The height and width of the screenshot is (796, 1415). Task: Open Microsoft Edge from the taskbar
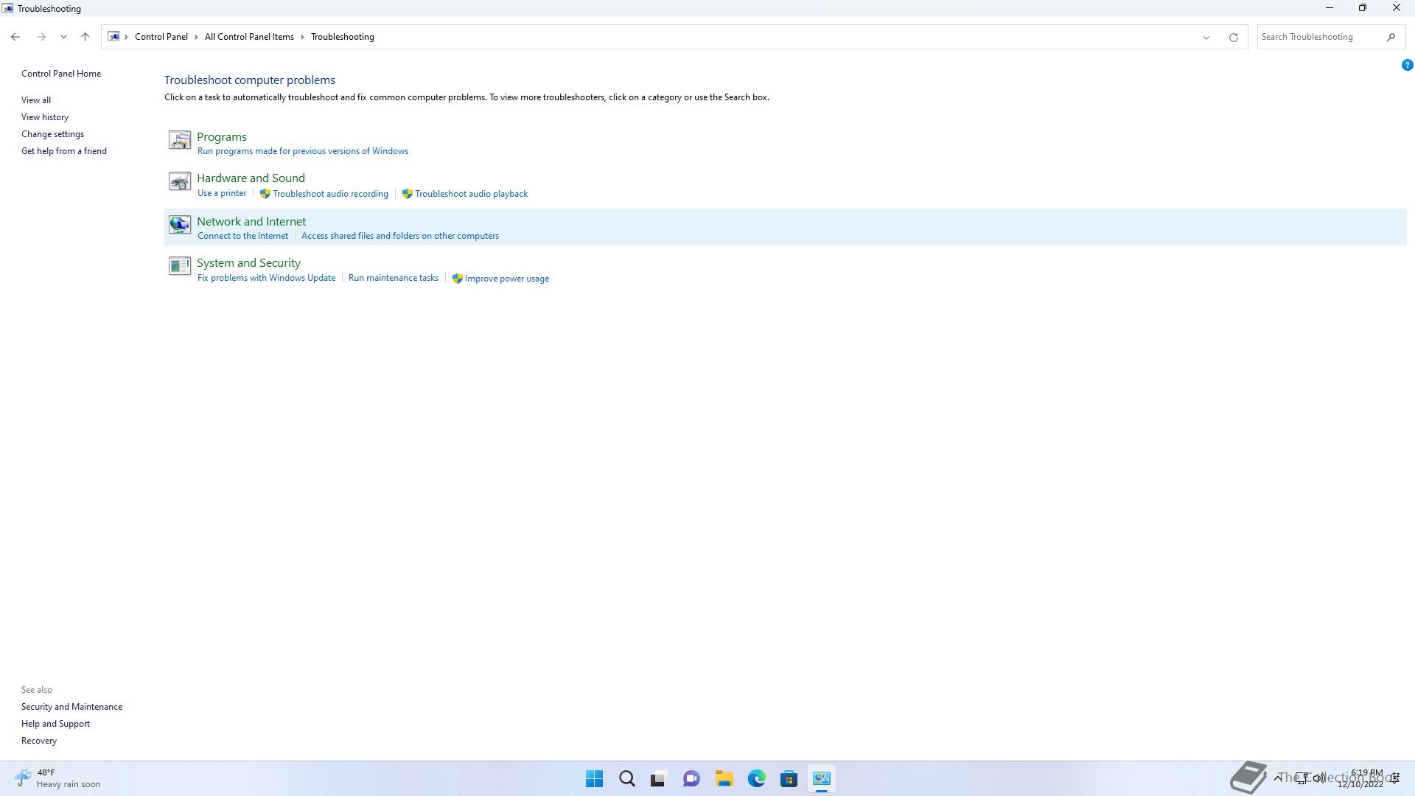tap(756, 779)
